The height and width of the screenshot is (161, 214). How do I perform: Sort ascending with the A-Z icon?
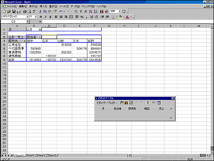pyautogui.click(x=91, y=12)
